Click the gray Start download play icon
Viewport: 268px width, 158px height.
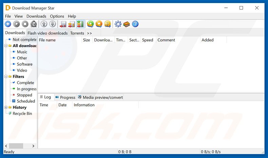(17, 24)
